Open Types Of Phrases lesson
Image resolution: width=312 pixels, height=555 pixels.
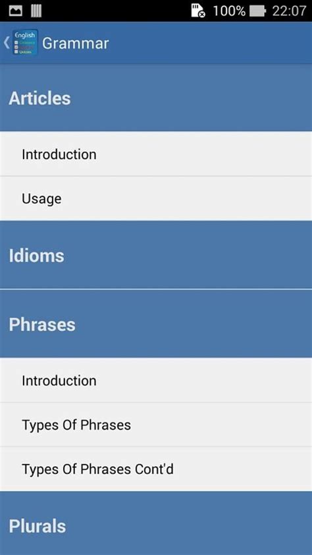pyautogui.click(x=156, y=424)
